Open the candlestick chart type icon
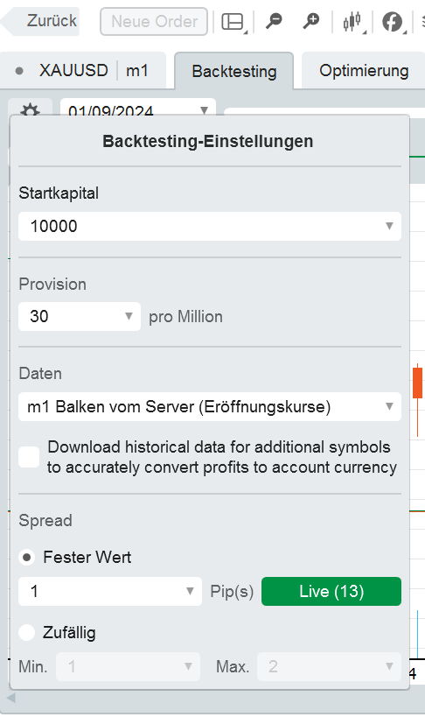 (x=352, y=21)
